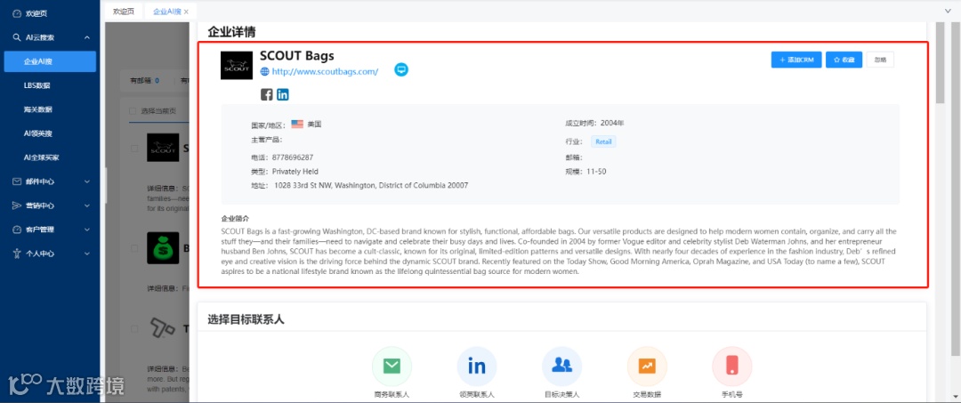Click the envelope icon beside 邮件中心
Screen dimensions: 961x403
17,181
